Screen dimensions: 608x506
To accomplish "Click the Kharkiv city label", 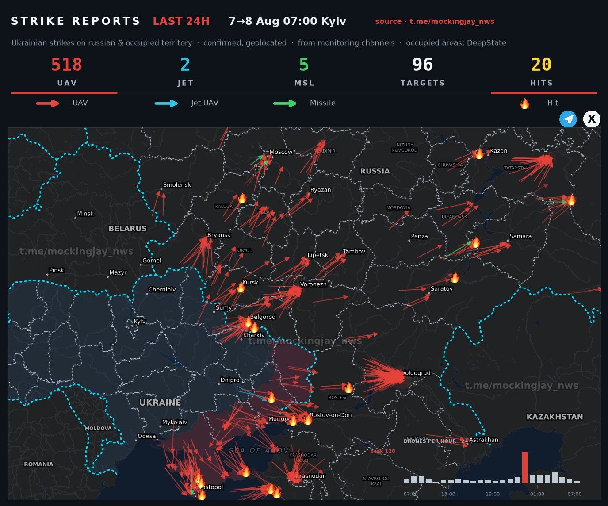I will (x=254, y=335).
